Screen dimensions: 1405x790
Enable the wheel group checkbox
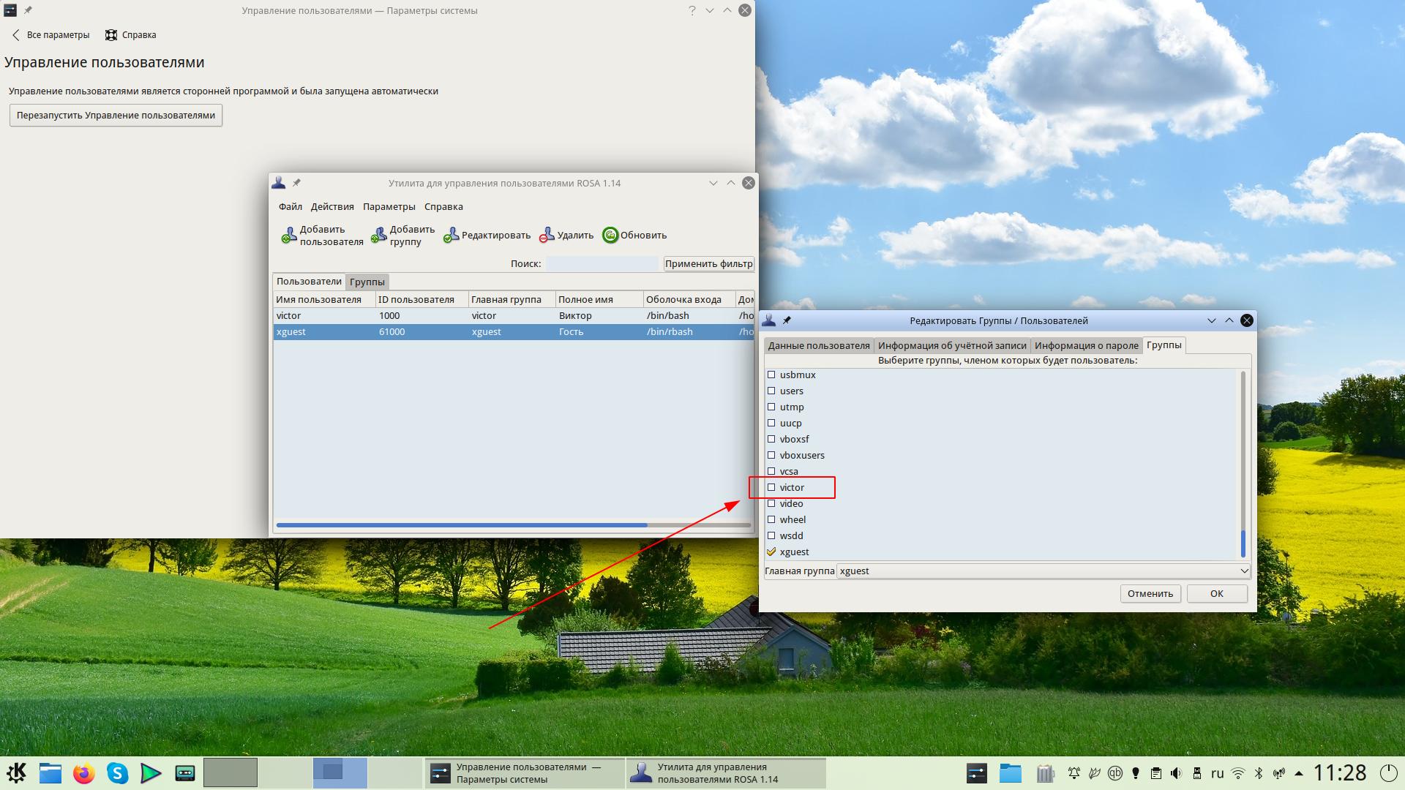click(x=771, y=519)
